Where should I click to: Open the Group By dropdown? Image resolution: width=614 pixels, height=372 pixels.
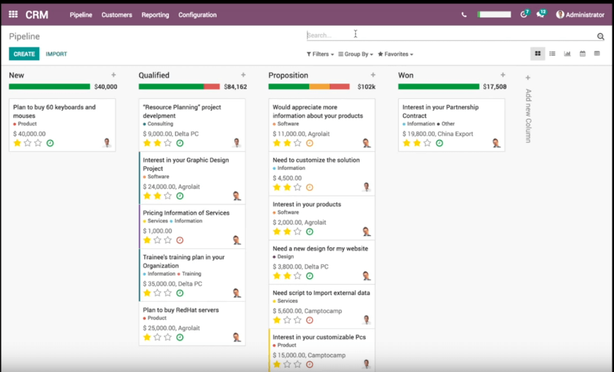click(356, 54)
